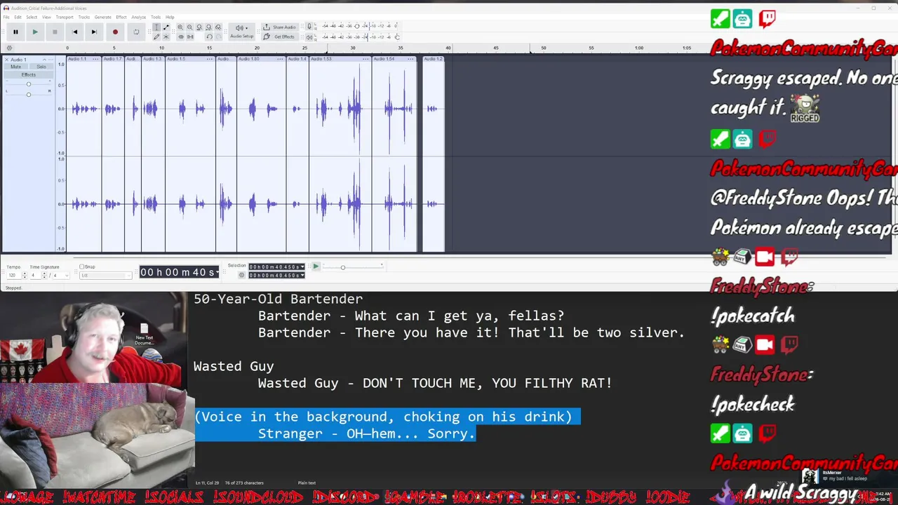Open the Tracks menu
This screenshot has height=505, width=898.
pos(83,17)
